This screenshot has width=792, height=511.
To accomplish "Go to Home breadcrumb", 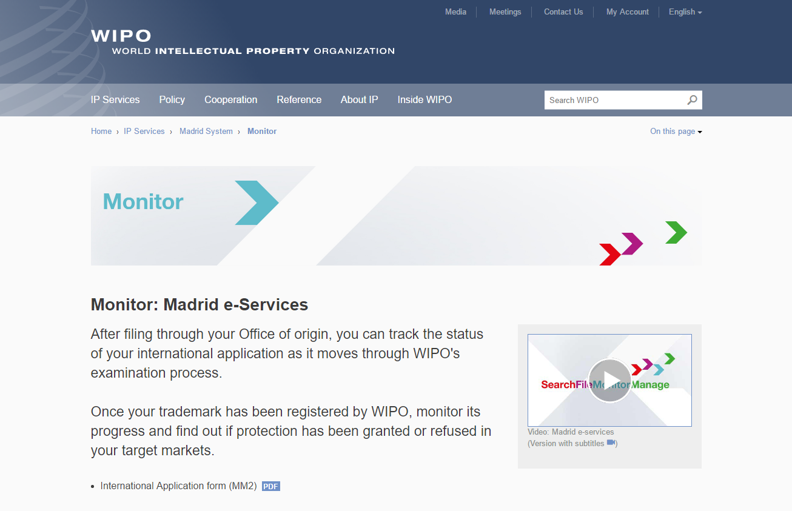I will pyautogui.click(x=101, y=132).
